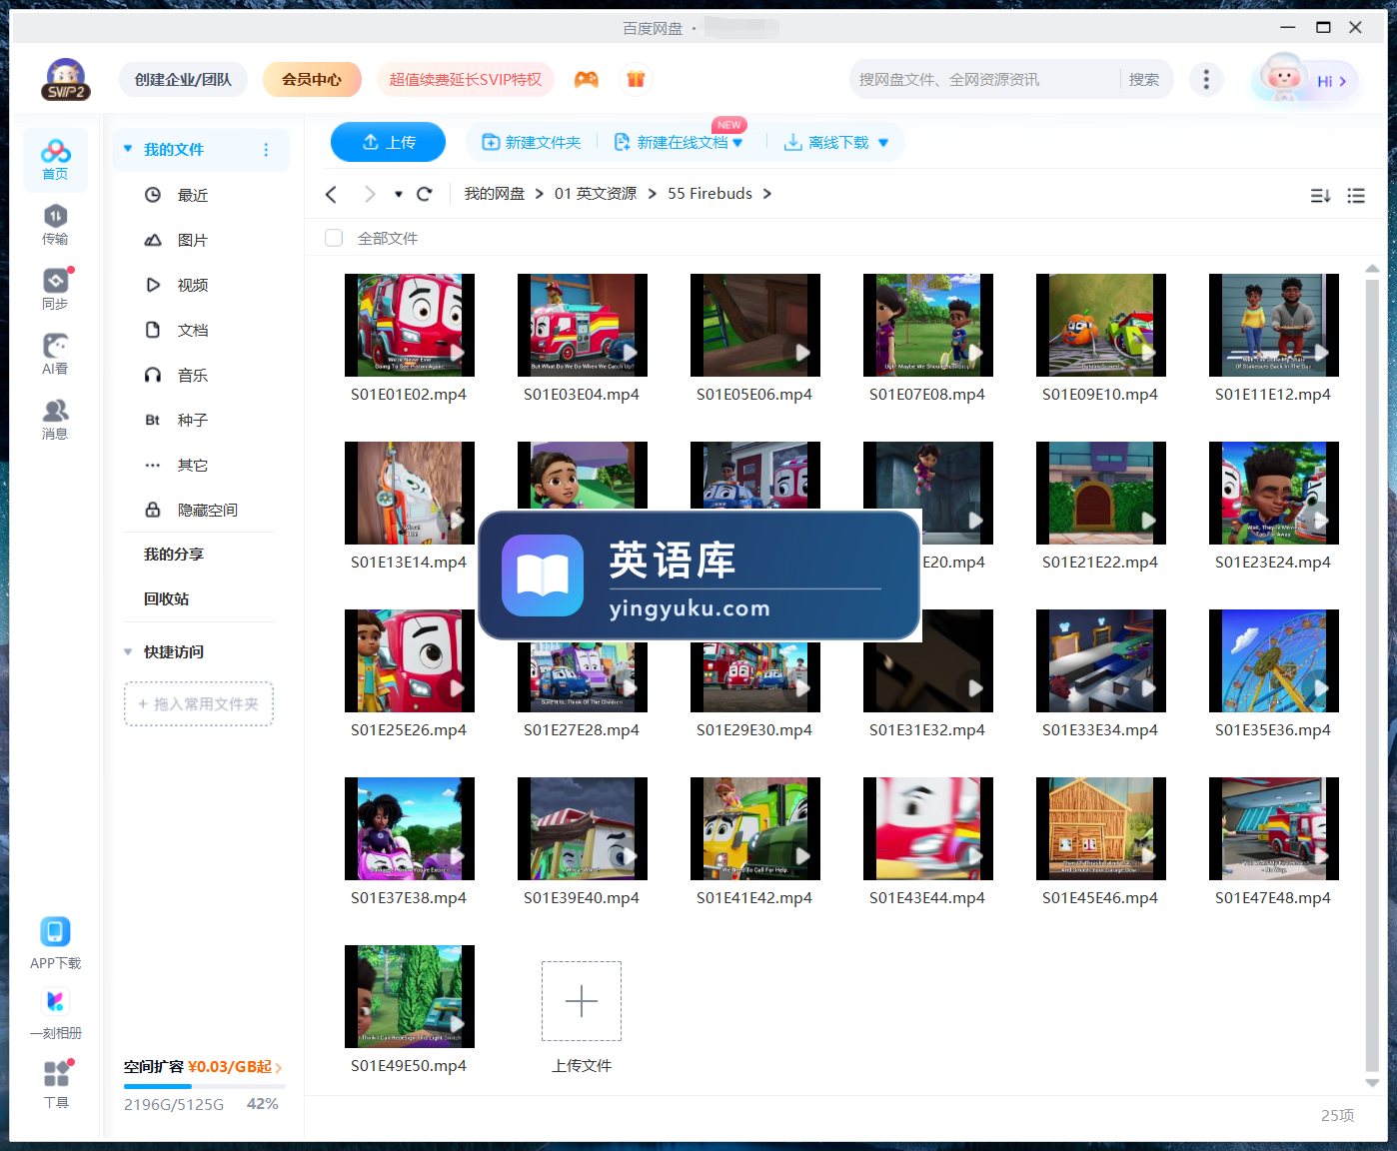
Task: Open the 工具 tools icon
Action: [x=56, y=1083]
